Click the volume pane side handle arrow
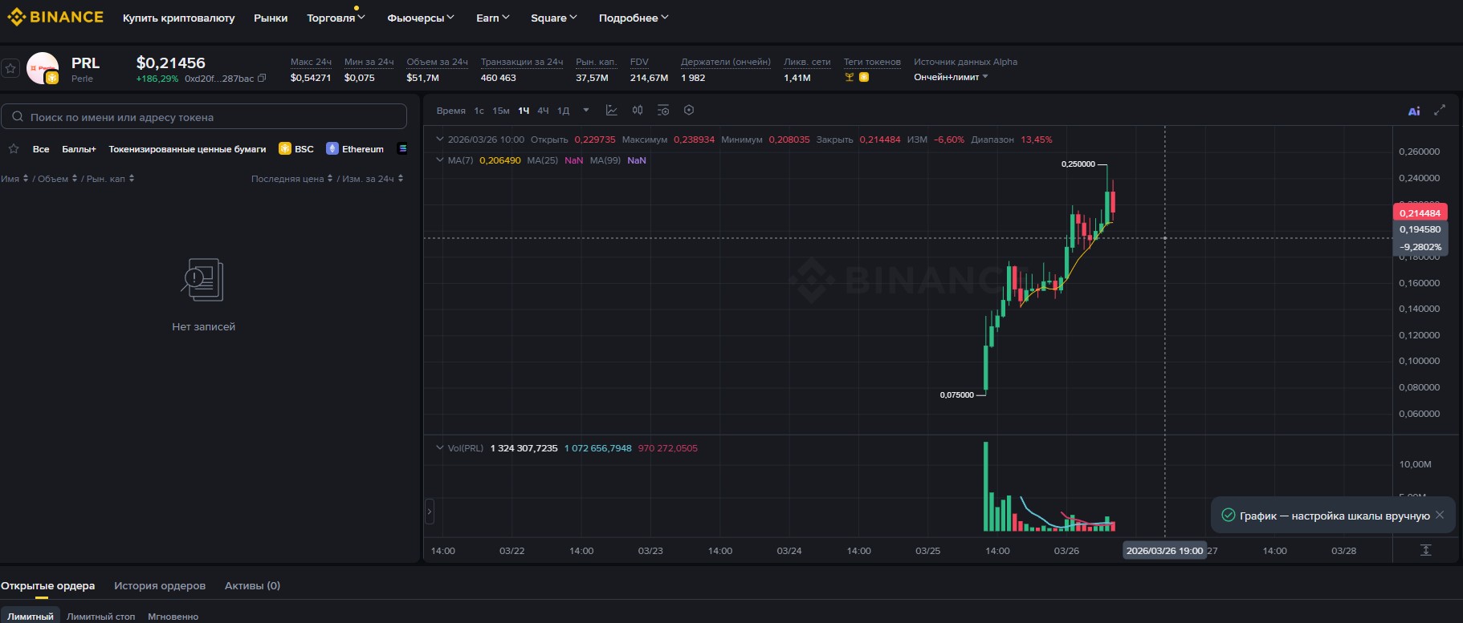Image resolution: width=1463 pixels, height=623 pixels. (430, 511)
